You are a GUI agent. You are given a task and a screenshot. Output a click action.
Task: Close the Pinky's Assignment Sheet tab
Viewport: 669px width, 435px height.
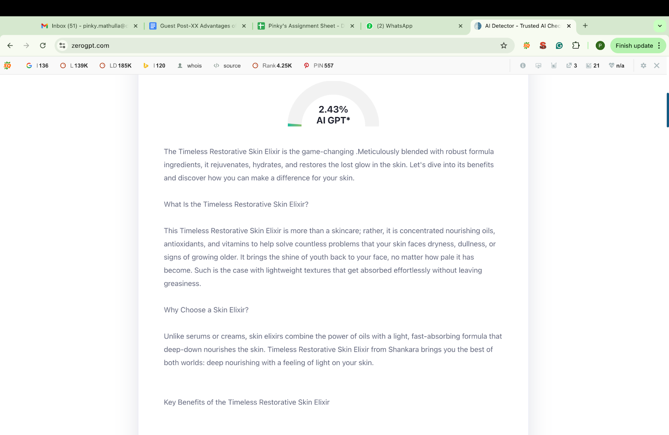coord(352,26)
